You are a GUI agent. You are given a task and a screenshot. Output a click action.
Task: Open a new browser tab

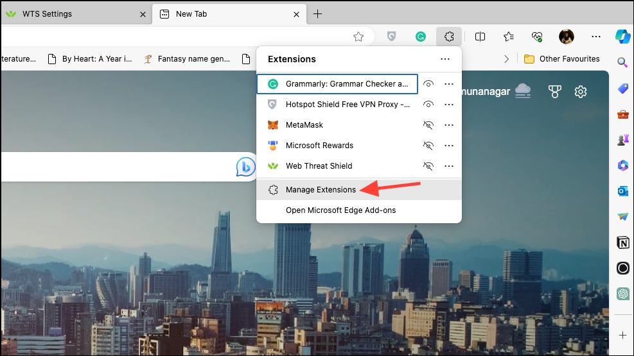[318, 14]
